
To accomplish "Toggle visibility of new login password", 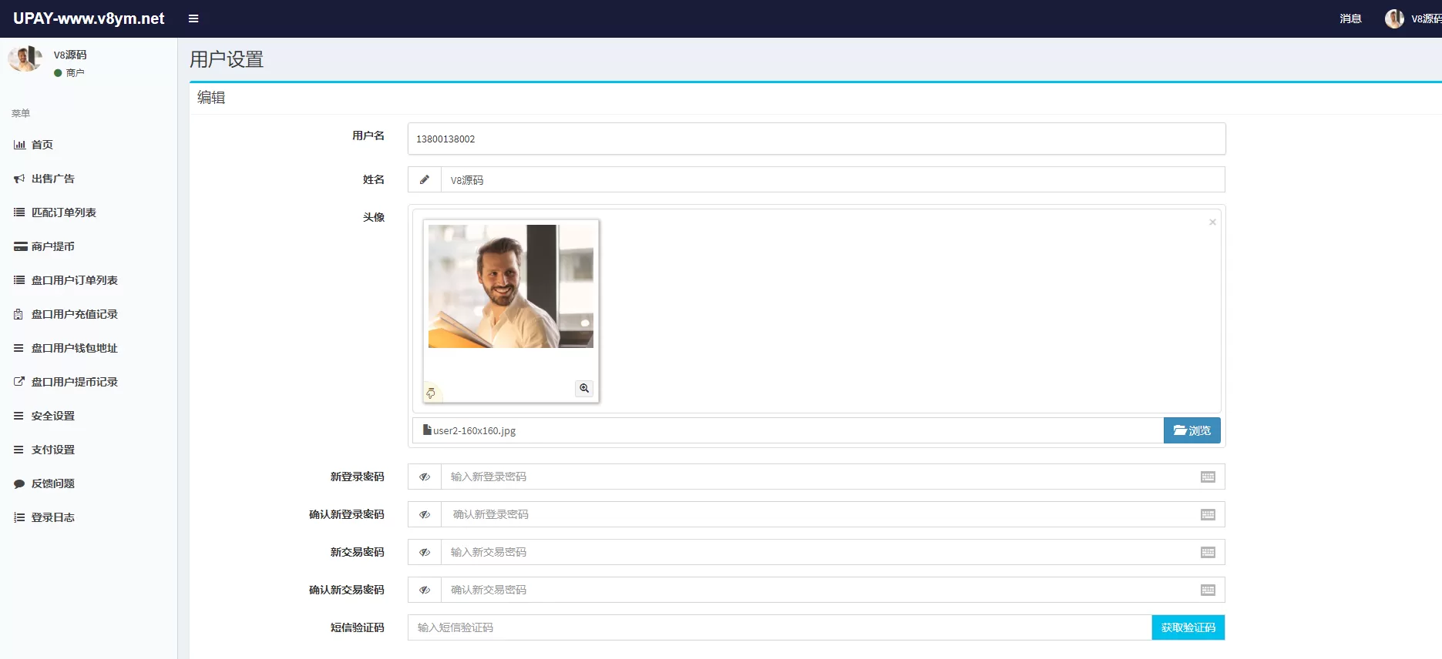I will pos(425,477).
